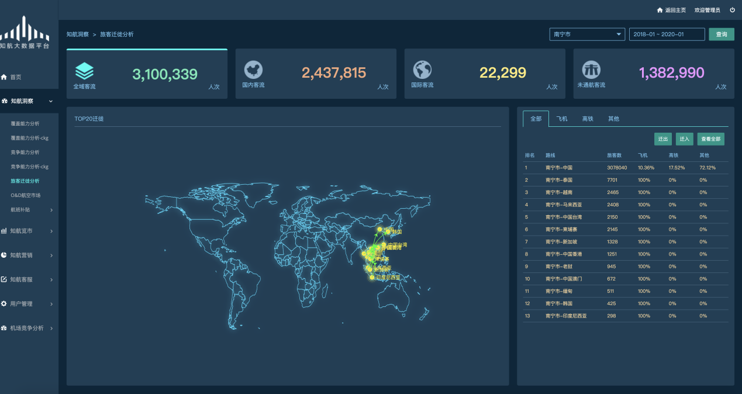Screen dimensions: 742x394
Task: Open O&D航空市场 in the sidebar
Action: click(26, 195)
